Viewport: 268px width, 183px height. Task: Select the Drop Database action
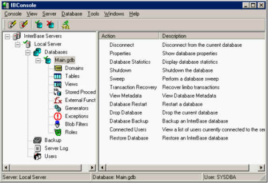(126, 113)
